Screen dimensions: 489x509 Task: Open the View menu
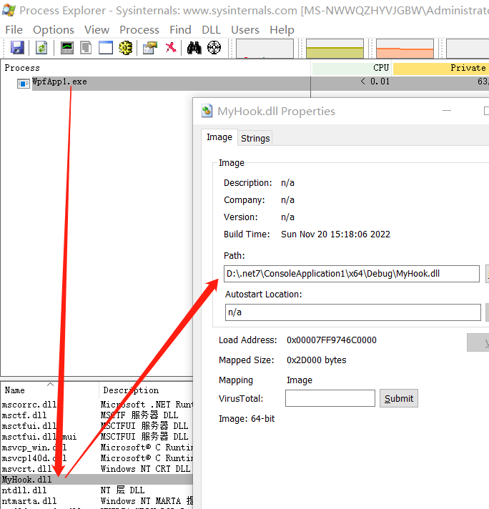click(x=97, y=30)
